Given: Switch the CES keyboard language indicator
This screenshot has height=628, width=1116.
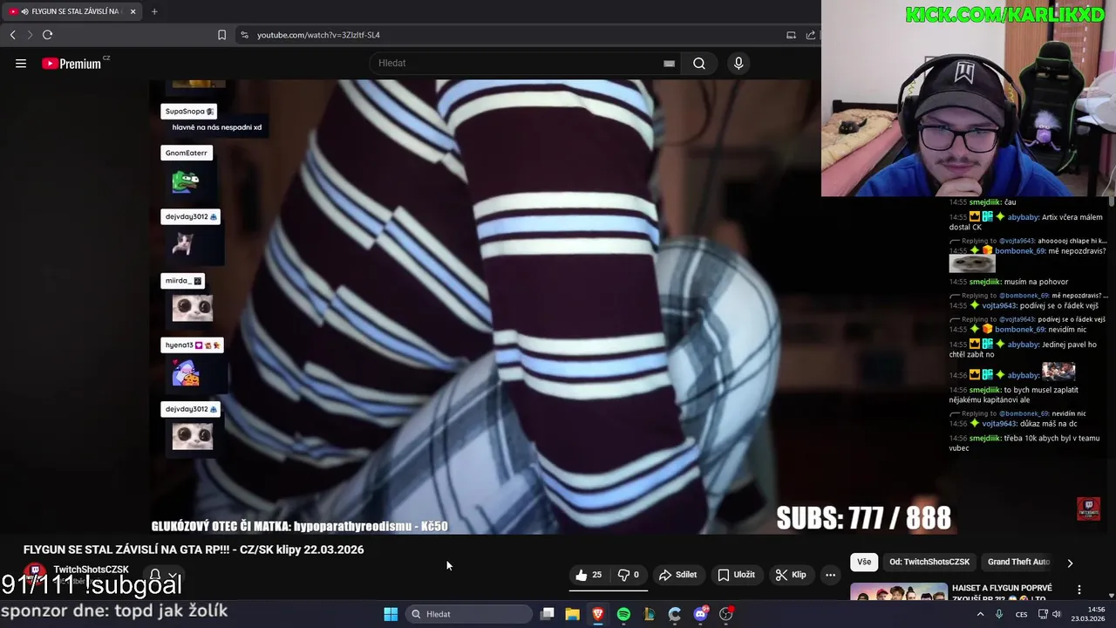Looking at the screenshot, I should [x=1021, y=614].
